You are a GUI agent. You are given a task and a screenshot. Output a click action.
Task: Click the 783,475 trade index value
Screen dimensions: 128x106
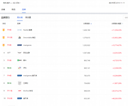pyautogui.click(x=87, y=76)
